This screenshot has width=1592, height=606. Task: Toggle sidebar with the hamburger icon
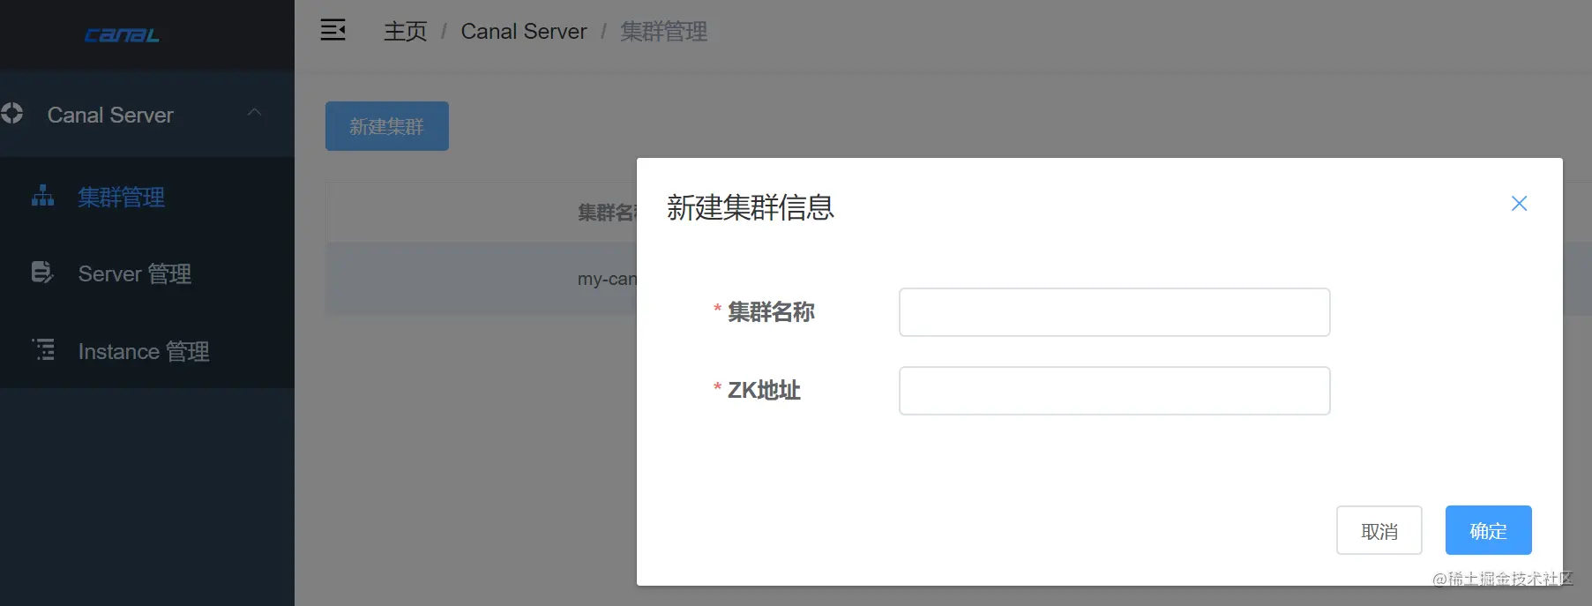333,30
